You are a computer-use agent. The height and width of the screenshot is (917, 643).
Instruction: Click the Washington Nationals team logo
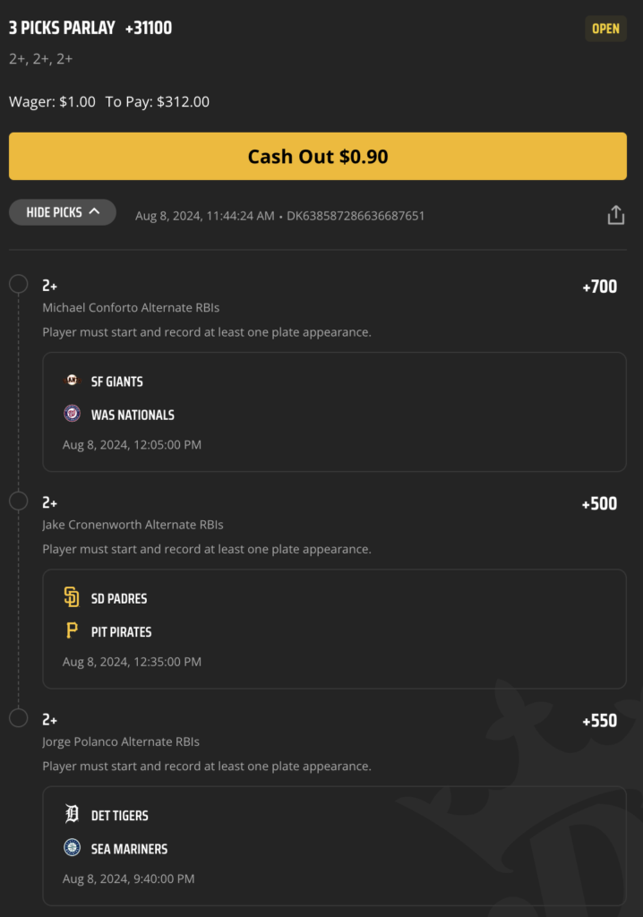[x=72, y=414]
